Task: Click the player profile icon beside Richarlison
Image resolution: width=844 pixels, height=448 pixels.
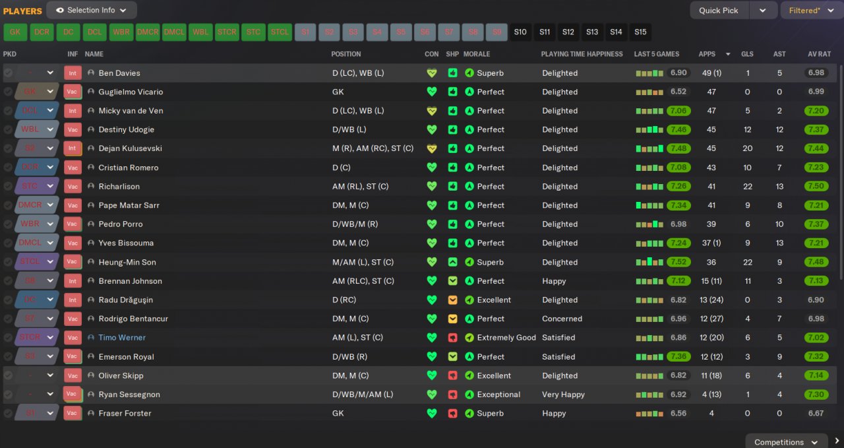Action: [91, 187]
